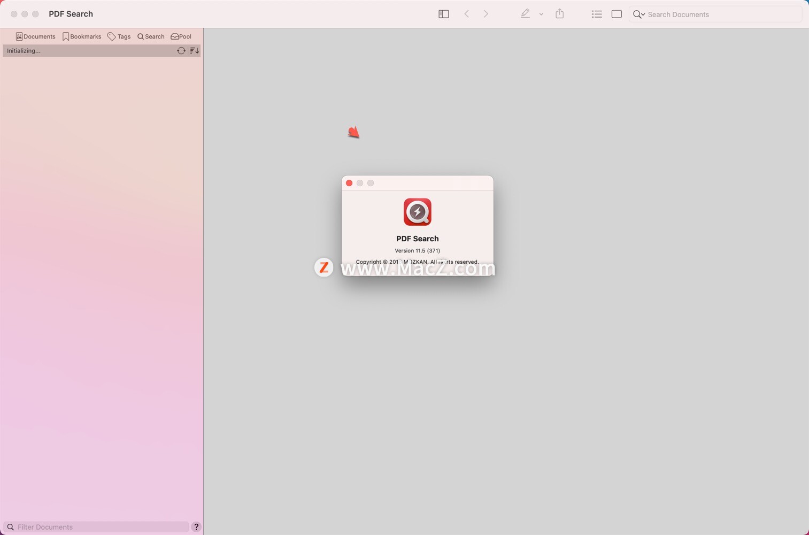Open the Documents tab

pyautogui.click(x=35, y=36)
